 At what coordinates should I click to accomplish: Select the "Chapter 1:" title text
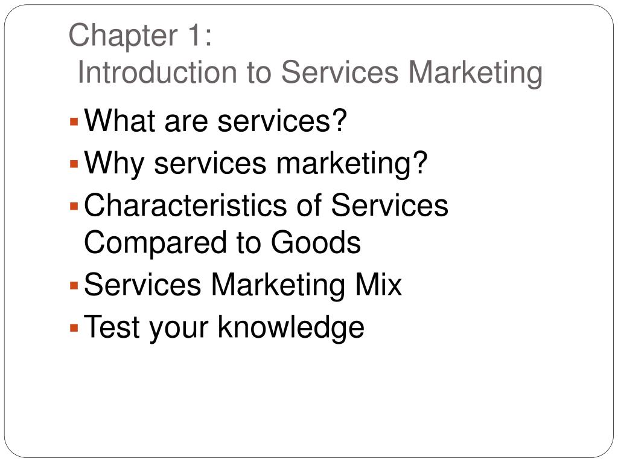pyautogui.click(x=141, y=36)
